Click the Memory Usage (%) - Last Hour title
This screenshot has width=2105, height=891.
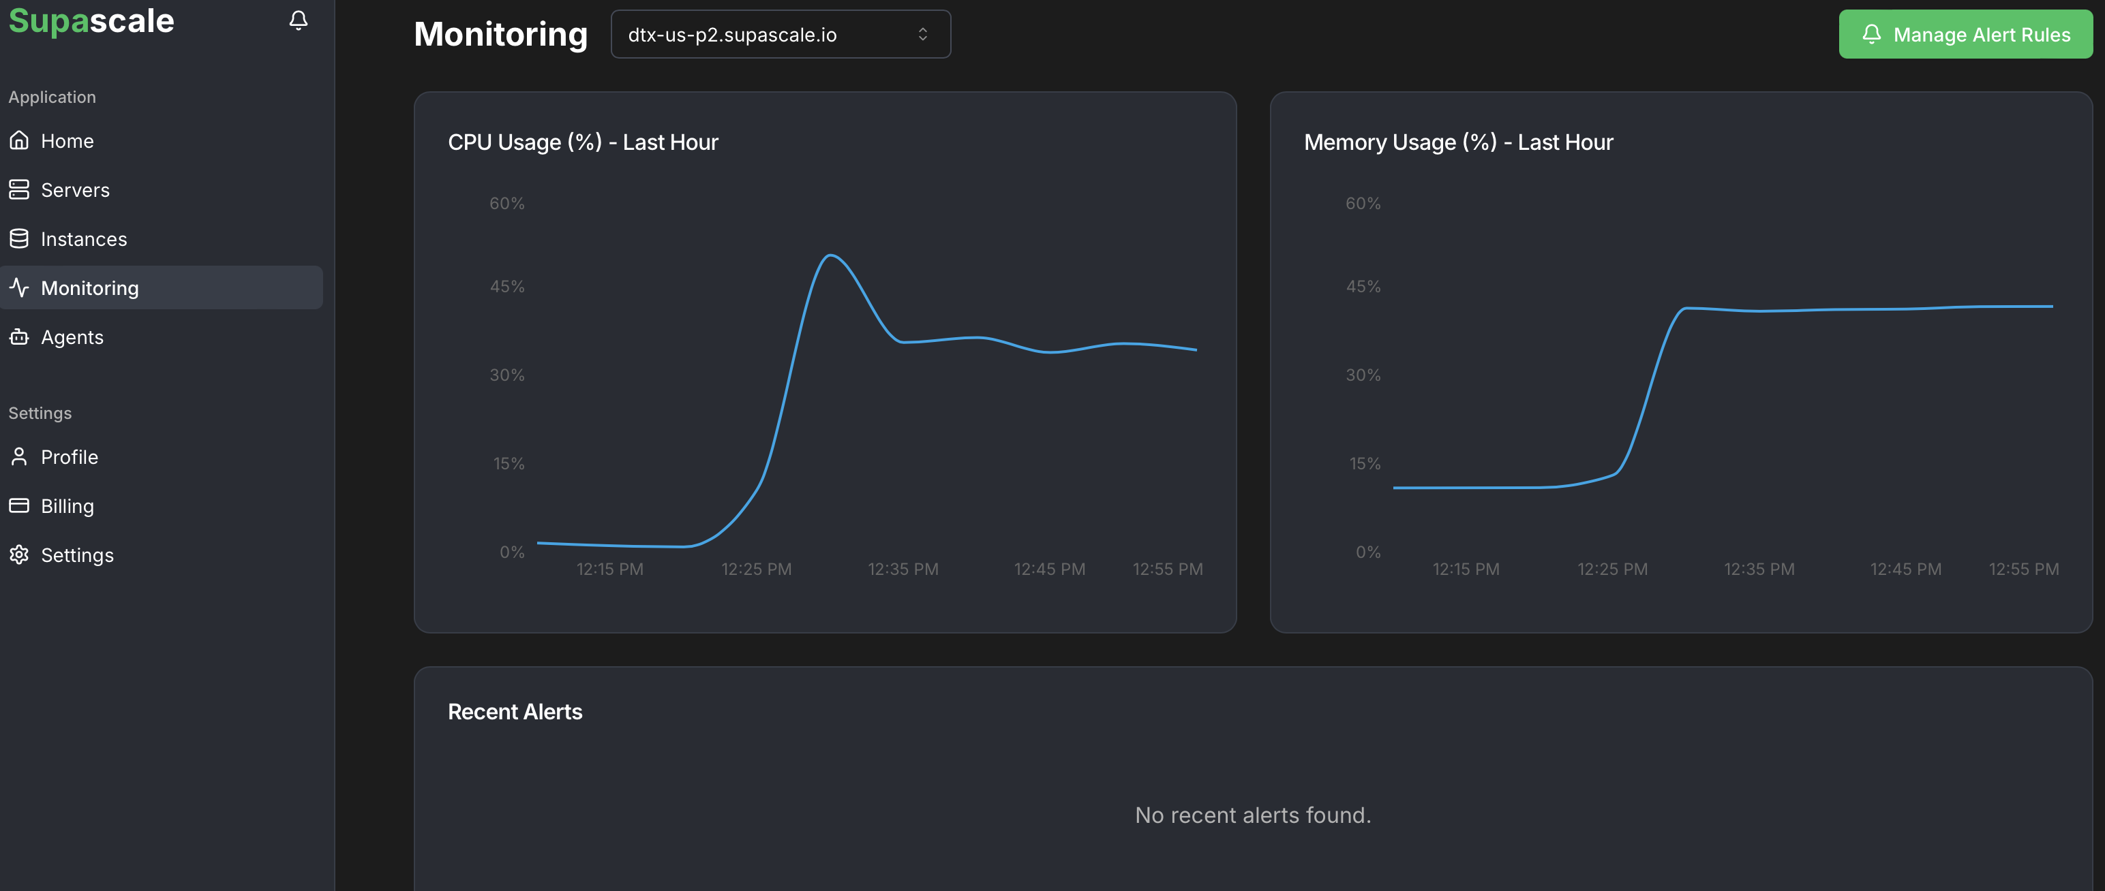click(x=1459, y=142)
